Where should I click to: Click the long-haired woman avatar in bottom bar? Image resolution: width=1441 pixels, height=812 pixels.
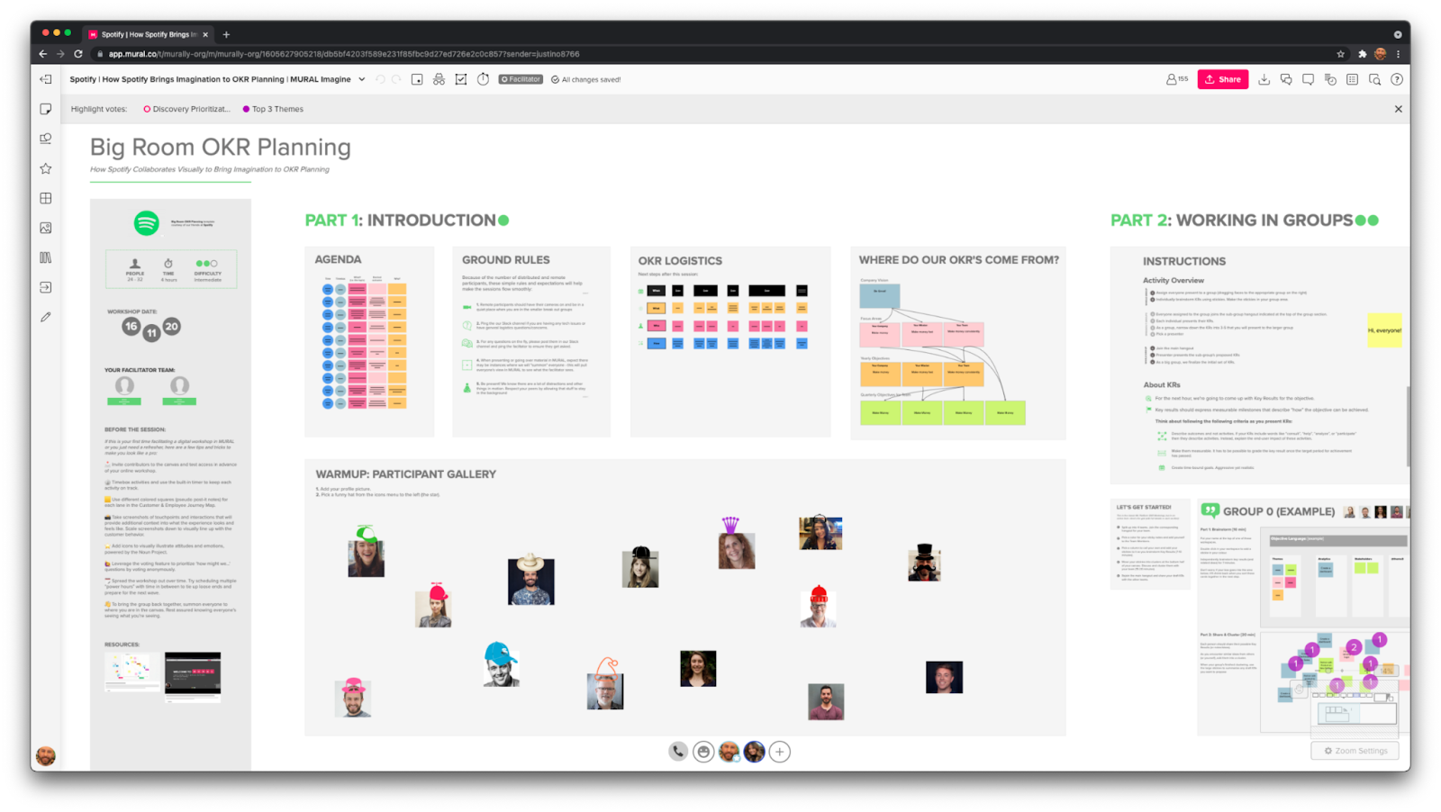[x=755, y=752]
